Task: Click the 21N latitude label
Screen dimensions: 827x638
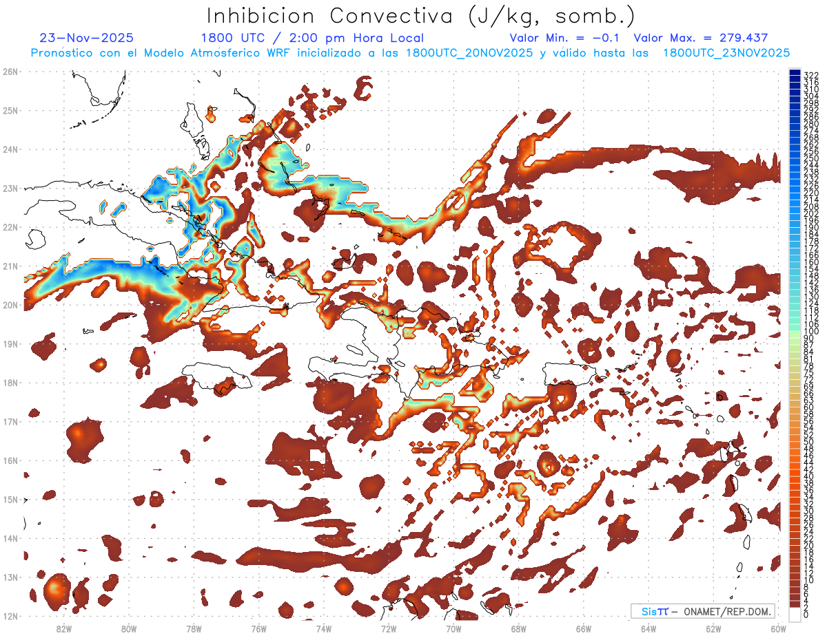Action: tap(10, 266)
